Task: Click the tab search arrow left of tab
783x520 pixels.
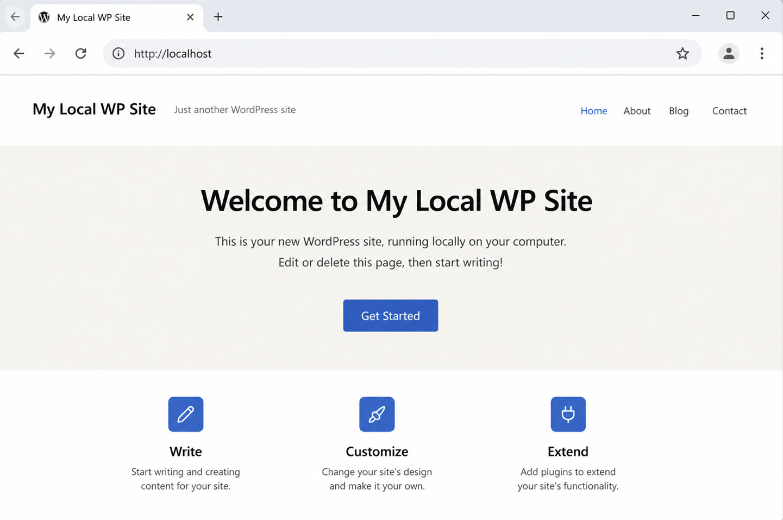Action: (x=15, y=17)
